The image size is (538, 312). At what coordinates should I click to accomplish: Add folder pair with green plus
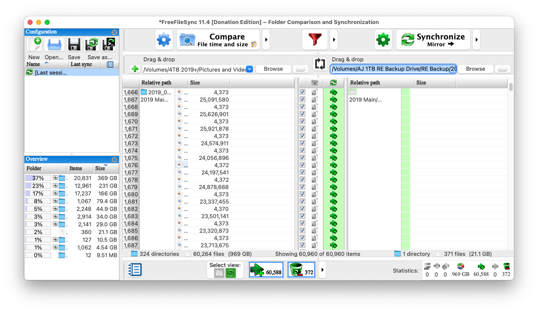(135, 69)
